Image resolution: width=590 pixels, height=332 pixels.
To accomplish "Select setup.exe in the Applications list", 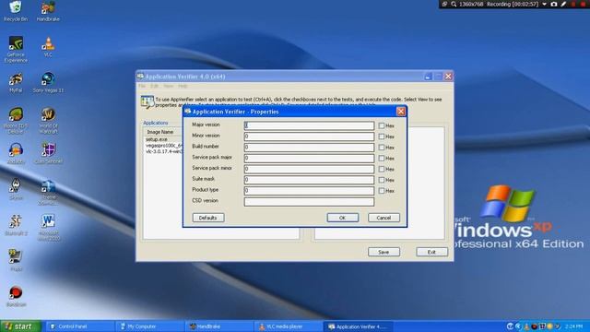I will point(157,139).
